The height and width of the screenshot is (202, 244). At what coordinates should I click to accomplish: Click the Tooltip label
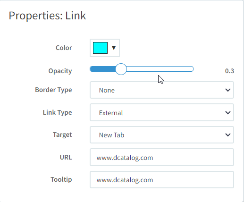(x=61, y=180)
